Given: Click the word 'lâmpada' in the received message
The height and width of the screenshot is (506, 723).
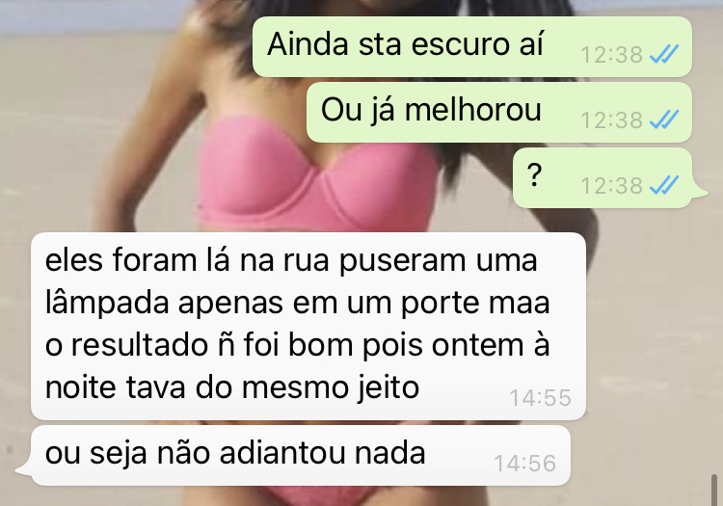Looking at the screenshot, I should [107, 304].
